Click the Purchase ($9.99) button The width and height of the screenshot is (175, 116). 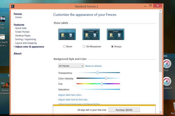124,110
